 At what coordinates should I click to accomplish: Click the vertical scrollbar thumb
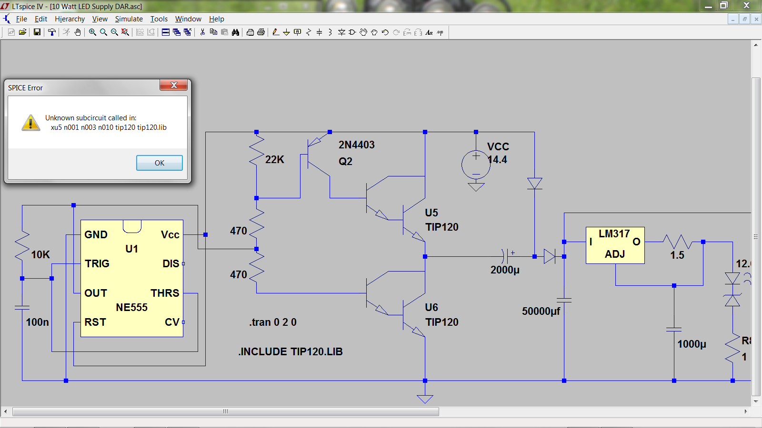point(756,236)
